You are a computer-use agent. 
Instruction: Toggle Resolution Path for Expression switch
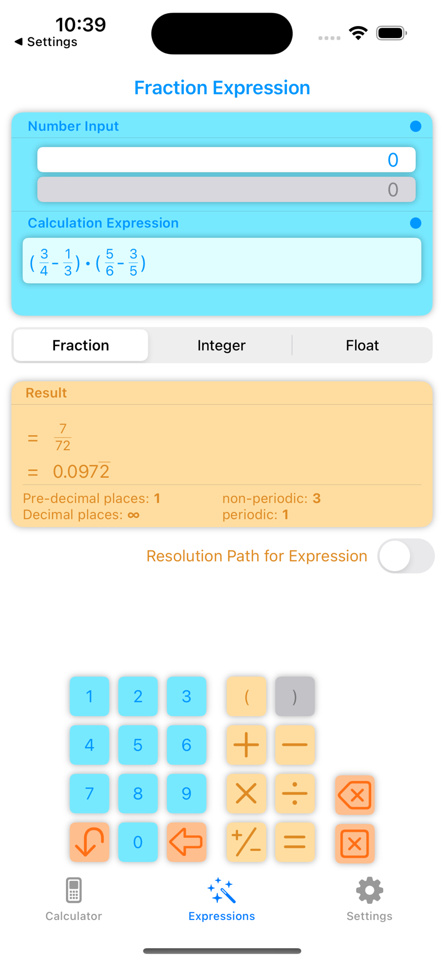click(x=406, y=556)
